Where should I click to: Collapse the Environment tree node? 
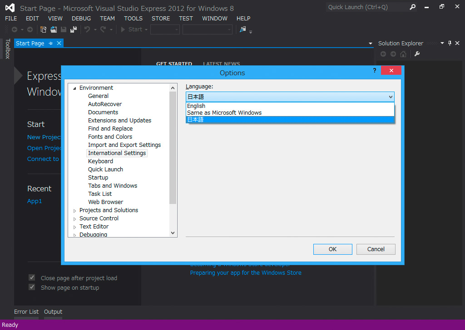(x=75, y=88)
